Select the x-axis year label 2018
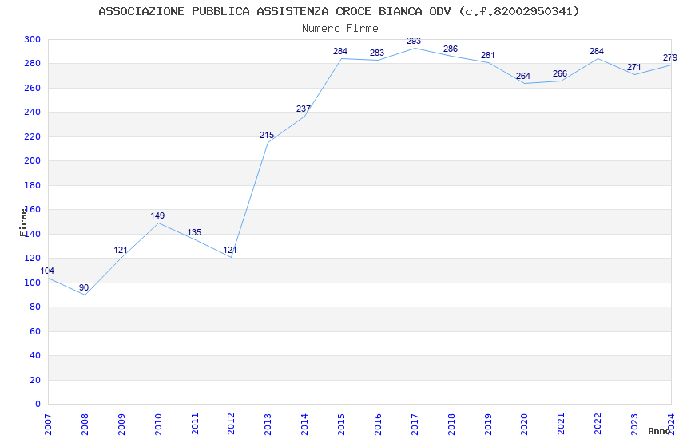The width and height of the screenshot is (679, 439). 451,425
